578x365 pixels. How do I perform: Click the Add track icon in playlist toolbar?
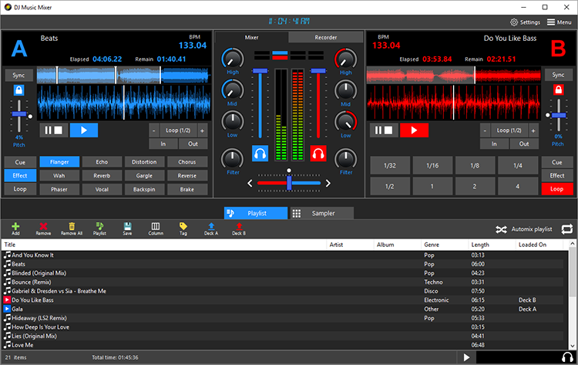pyautogui.click(x=15, y=228)
